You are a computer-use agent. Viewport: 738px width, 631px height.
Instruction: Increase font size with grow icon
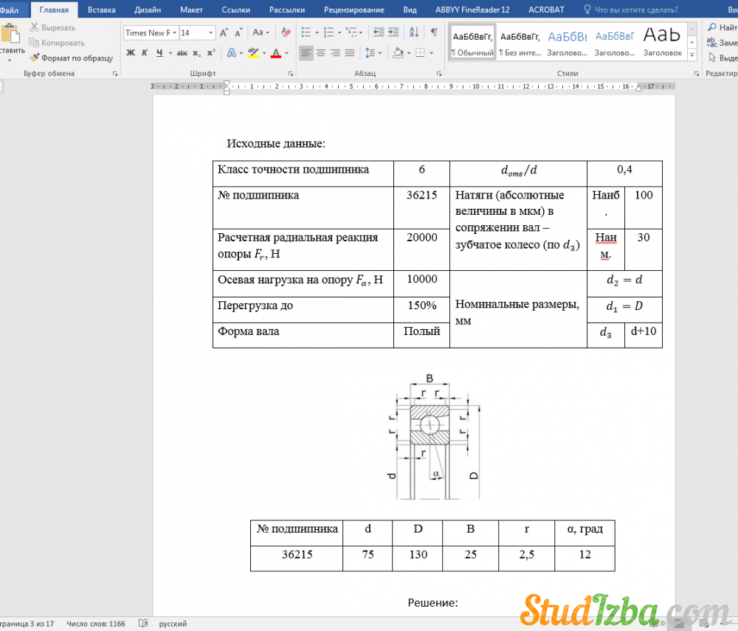tap(225, 33)
